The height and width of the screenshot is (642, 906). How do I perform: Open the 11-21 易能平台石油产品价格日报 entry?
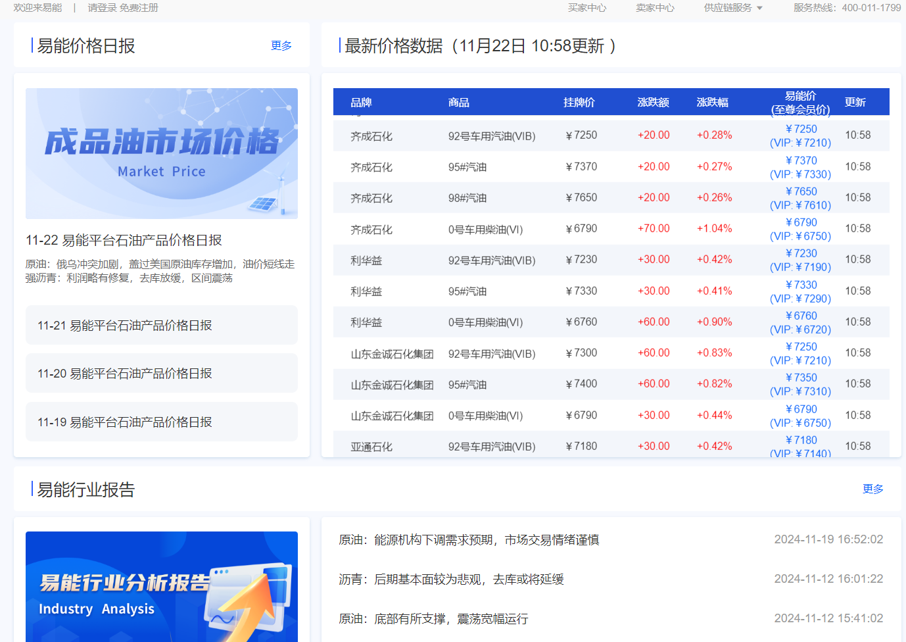[162, 325]
